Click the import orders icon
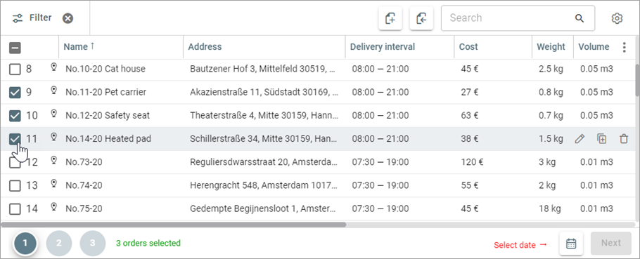The height and width of the screenshot is (259, 640). (421, 18)
